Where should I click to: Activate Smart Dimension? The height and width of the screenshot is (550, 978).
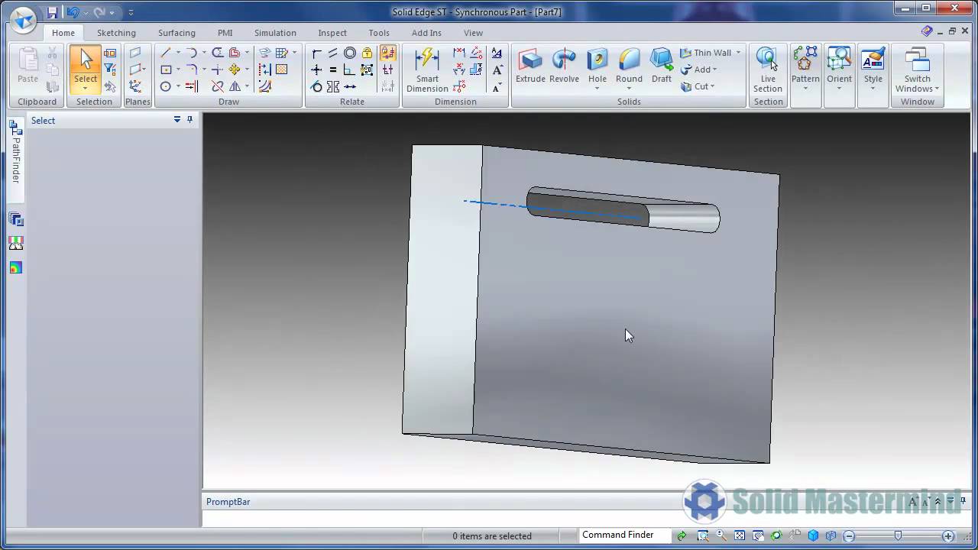click(x=427, y=70)
